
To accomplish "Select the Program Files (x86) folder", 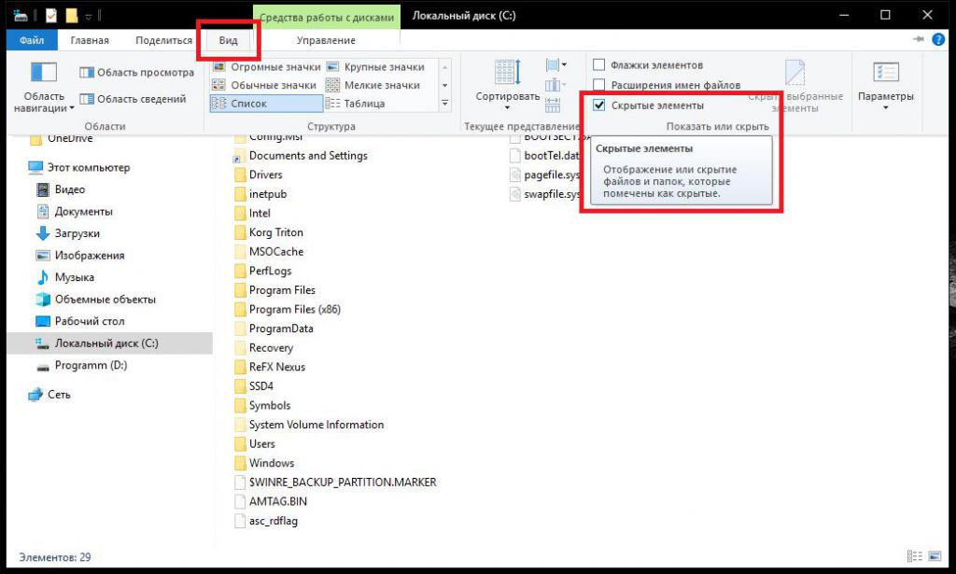I will coord(288,310).
